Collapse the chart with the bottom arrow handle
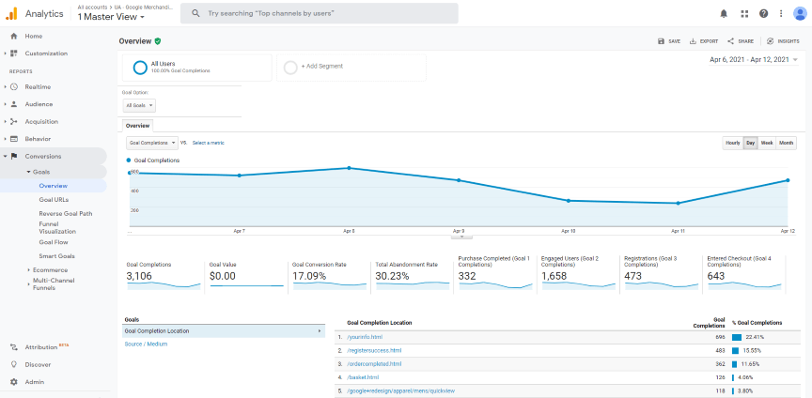The height and width of the screenshot is (398, 812). [462, 237]
